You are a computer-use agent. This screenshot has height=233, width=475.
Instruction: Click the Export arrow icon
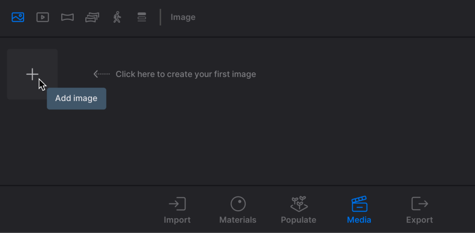point(419,204)
